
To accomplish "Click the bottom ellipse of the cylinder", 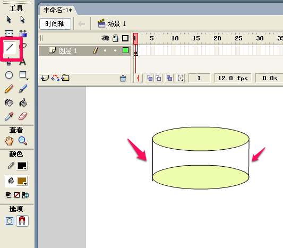I will click(201, 177).
